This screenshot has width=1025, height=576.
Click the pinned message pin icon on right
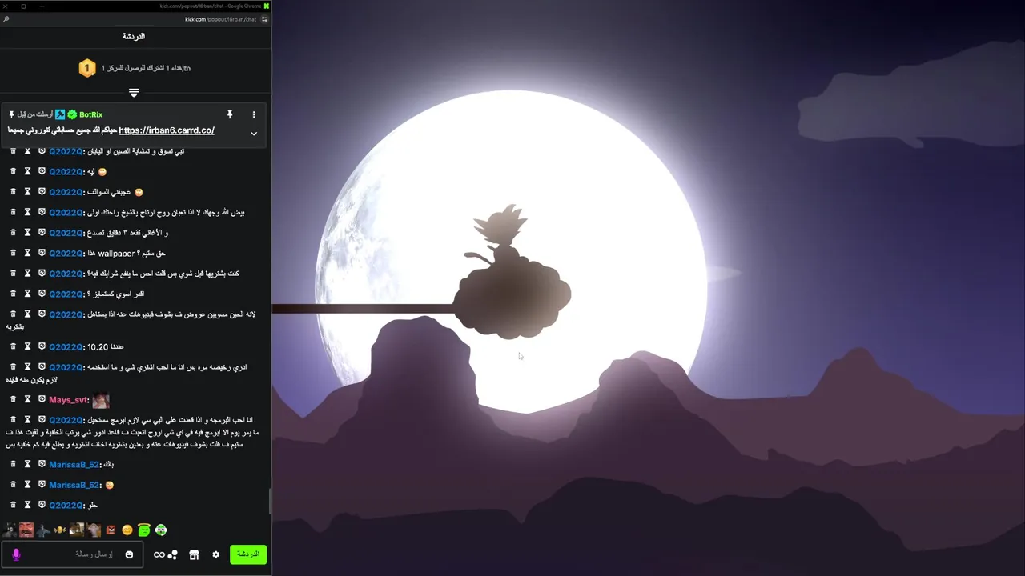[230, 114]
